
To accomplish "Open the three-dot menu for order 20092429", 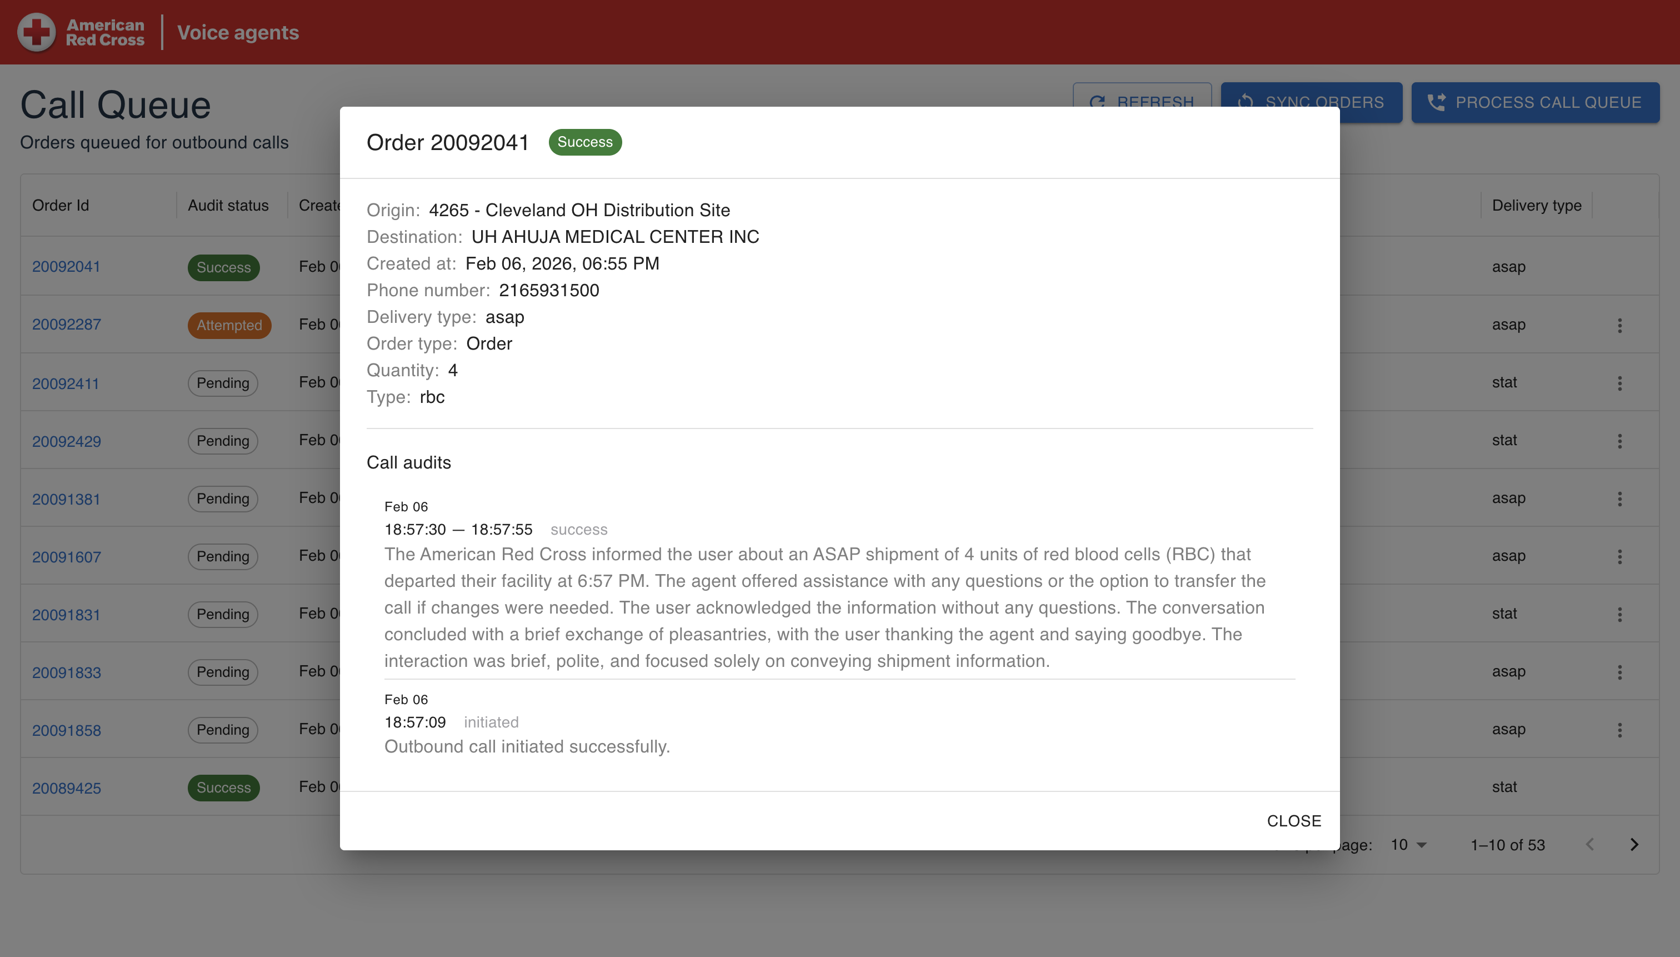I will (1619, 441).
